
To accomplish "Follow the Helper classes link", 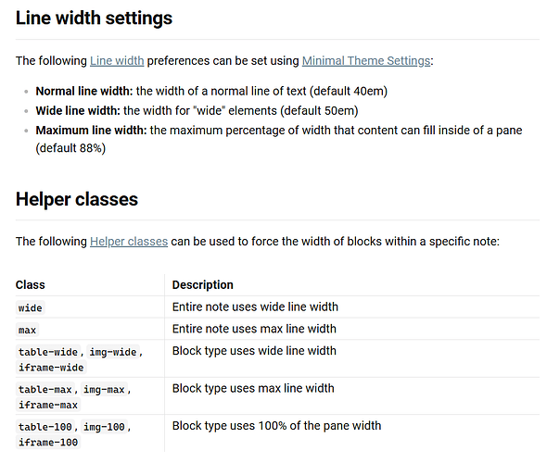I will 129,242.
